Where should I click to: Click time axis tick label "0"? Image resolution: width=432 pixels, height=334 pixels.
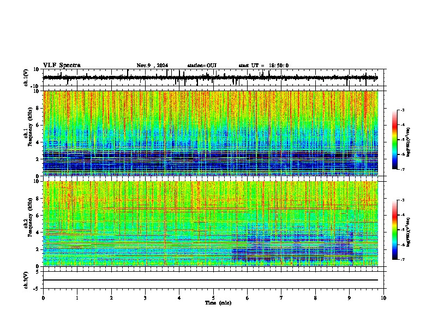point(43,298)
